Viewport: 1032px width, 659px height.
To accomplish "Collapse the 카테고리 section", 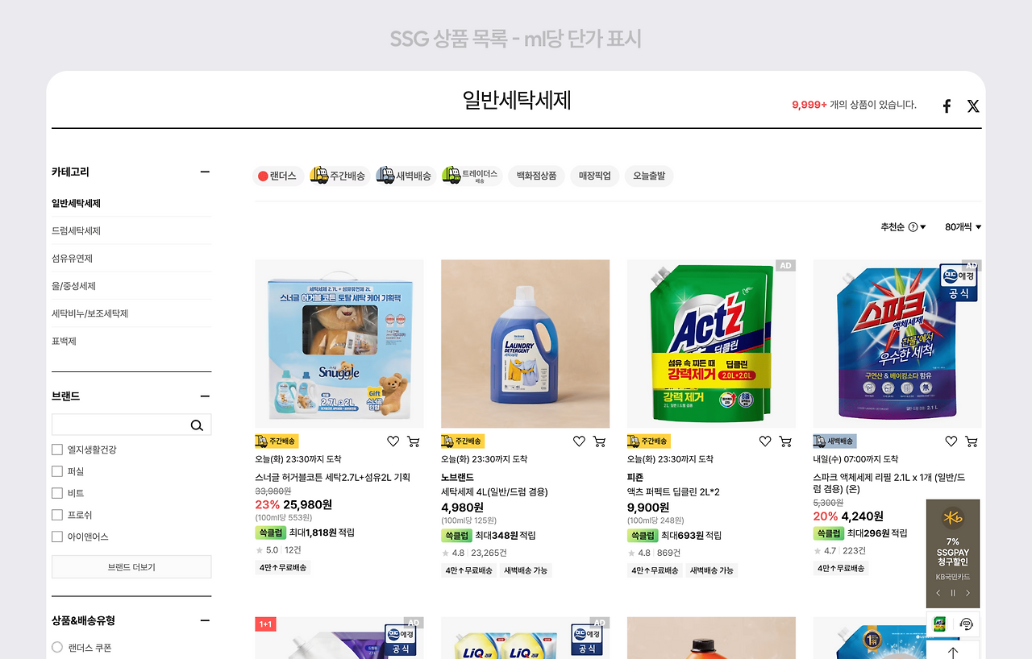I will coord(205,172).
